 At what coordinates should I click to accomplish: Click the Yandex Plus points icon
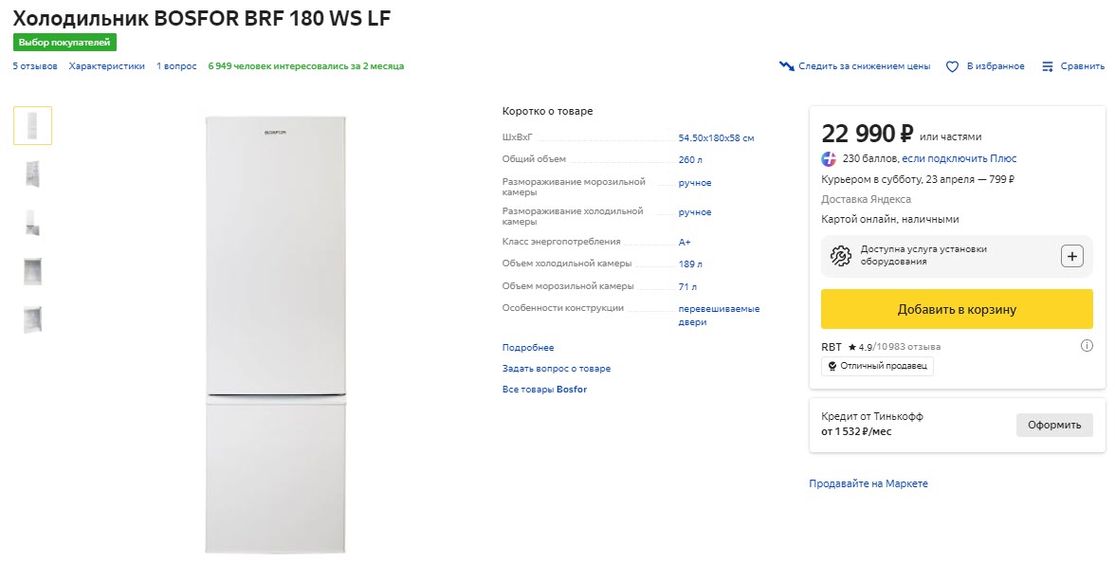[830, 158]
